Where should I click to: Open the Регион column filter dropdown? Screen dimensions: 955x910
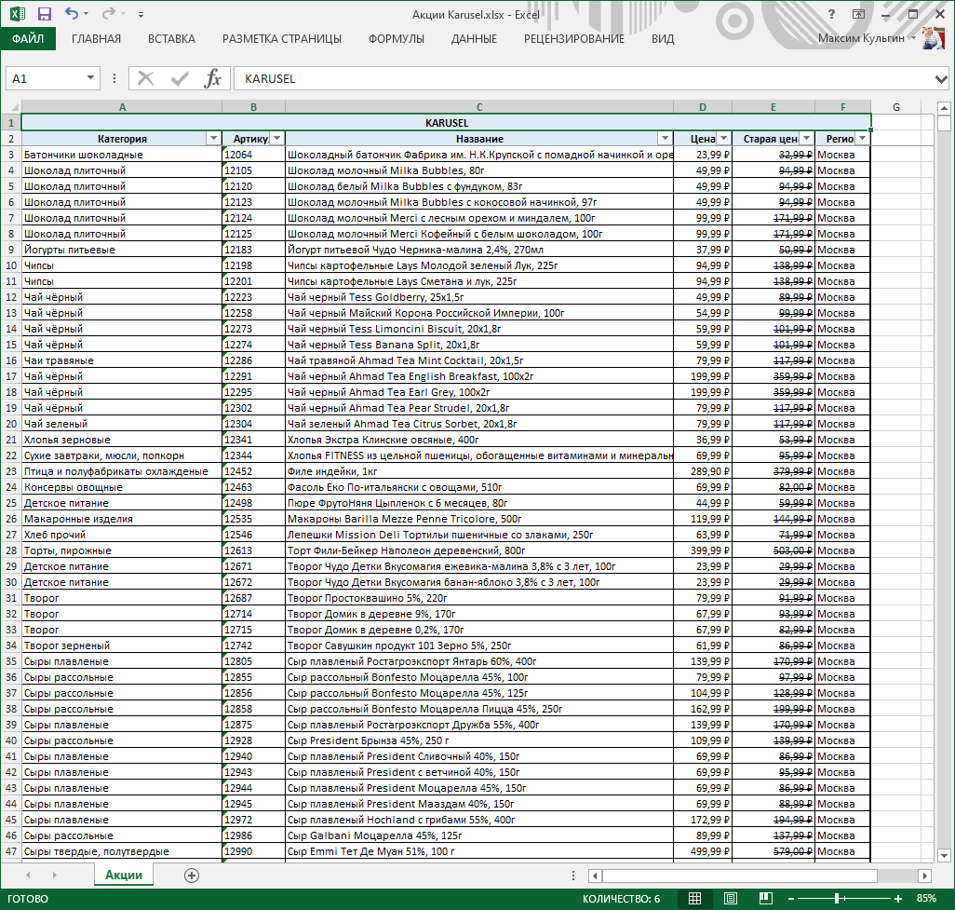[x=863, y=139]
